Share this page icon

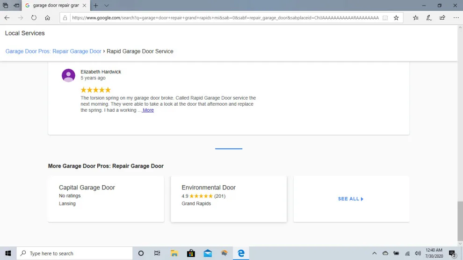click(x=442, y=18)
